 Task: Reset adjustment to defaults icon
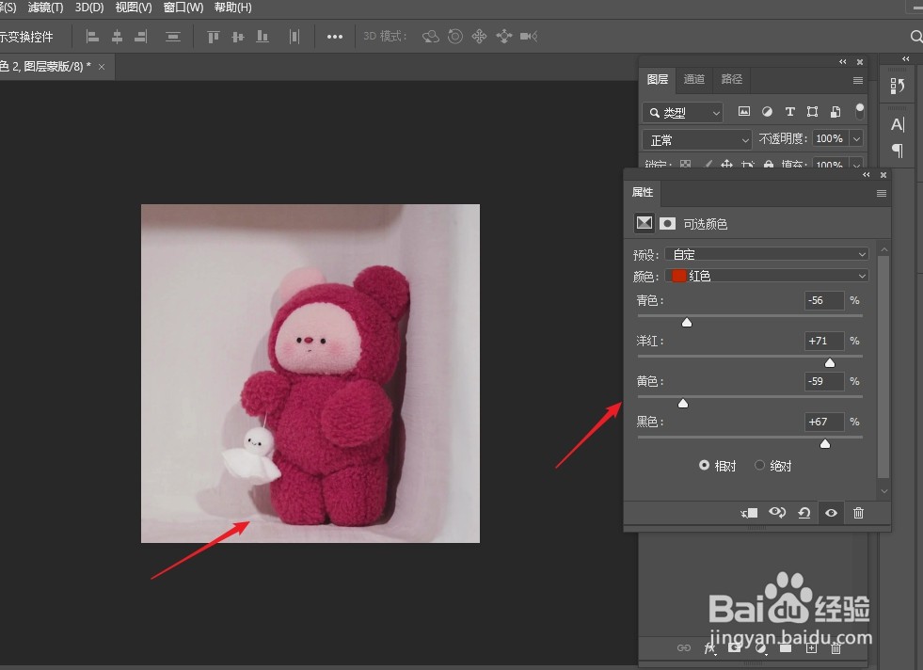coord(804,513)
